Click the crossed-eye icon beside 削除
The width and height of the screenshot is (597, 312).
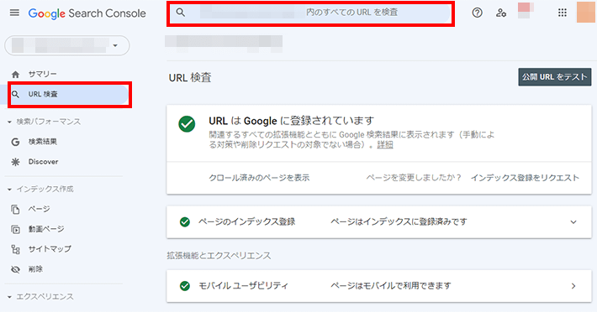tap(15, 269)
